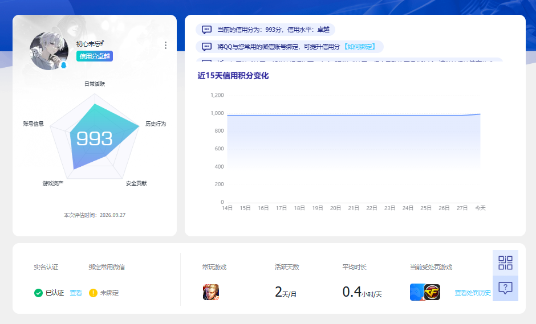This screenshot has height=324, width=536.
Task: Click the 平均时长 heading
Action: [355, 267]
